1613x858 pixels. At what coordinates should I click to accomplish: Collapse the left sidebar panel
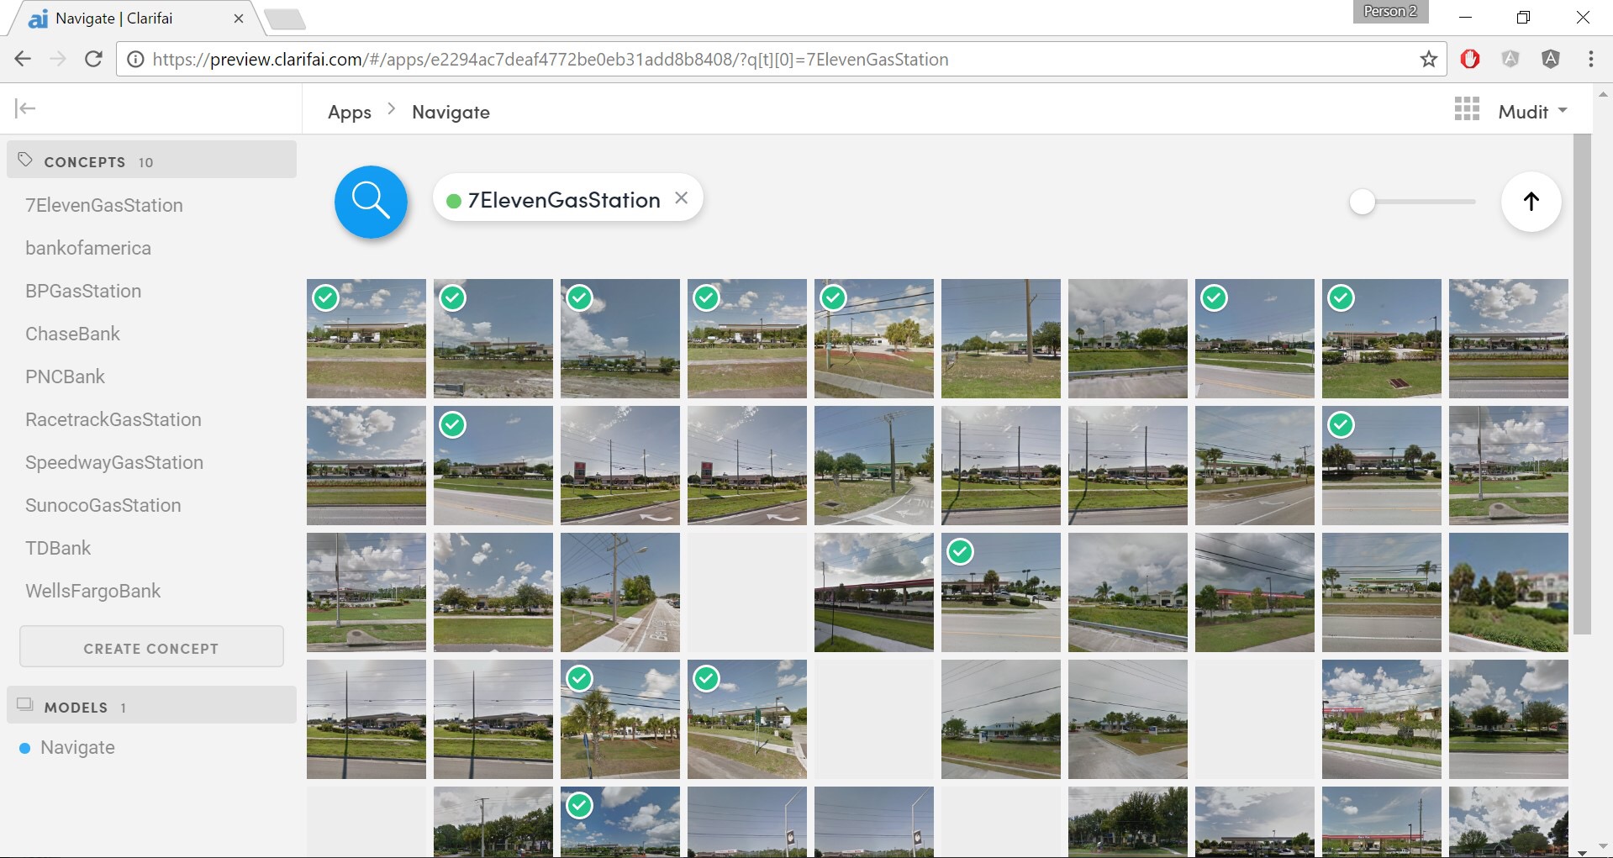pyautogui.click(x=25, y=108)
